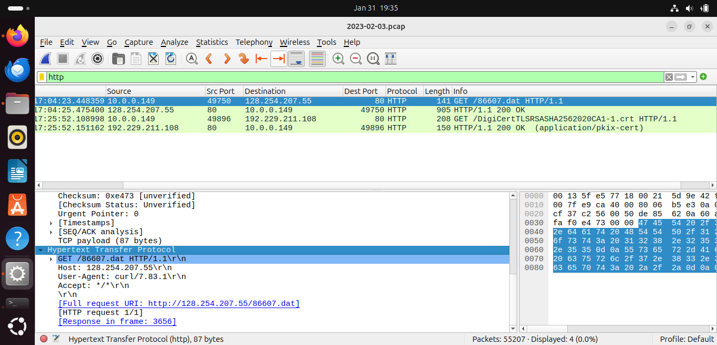Open Thunderbird mail from the dock
Screen dimensions: 717x345
[17, 70]
